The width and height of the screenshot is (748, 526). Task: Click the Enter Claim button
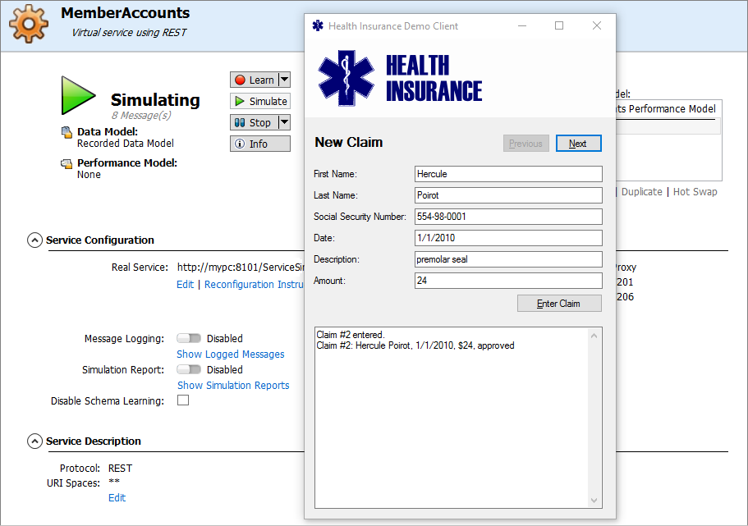click(559, 304)
